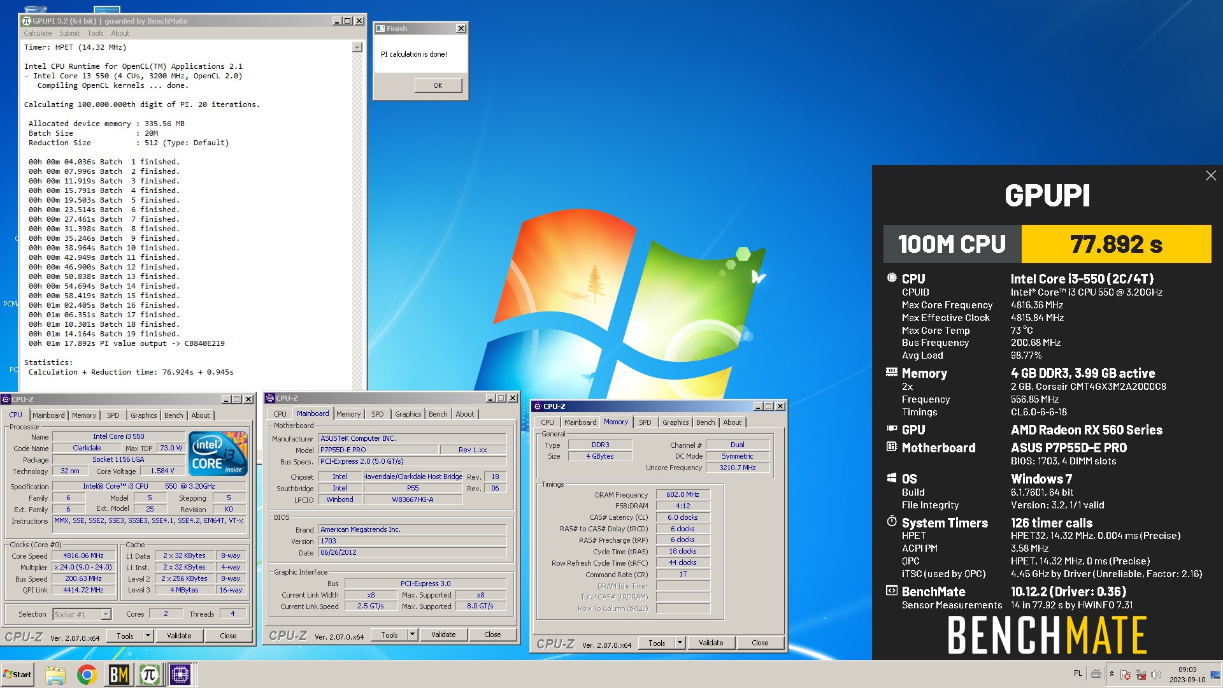Screen dimensions: 1223x688
Task: Click Close button in the middle CPU-Z window
Action: (x=492, y=634)
